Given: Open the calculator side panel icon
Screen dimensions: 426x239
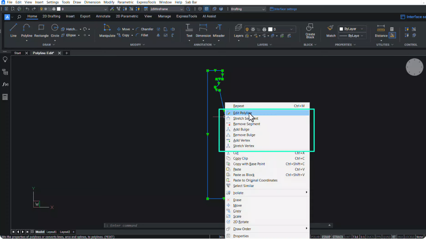Looking at the screenshot, I should pos(5,97).
